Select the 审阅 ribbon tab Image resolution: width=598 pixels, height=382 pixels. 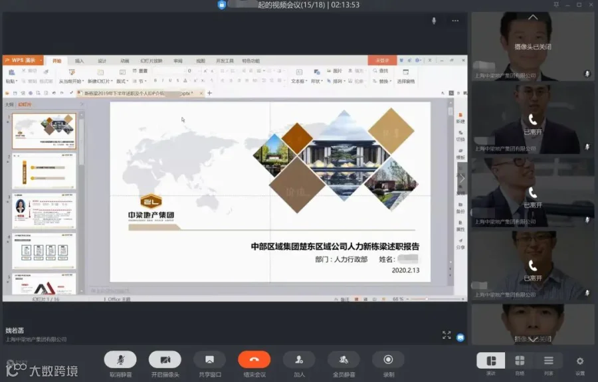178,61
